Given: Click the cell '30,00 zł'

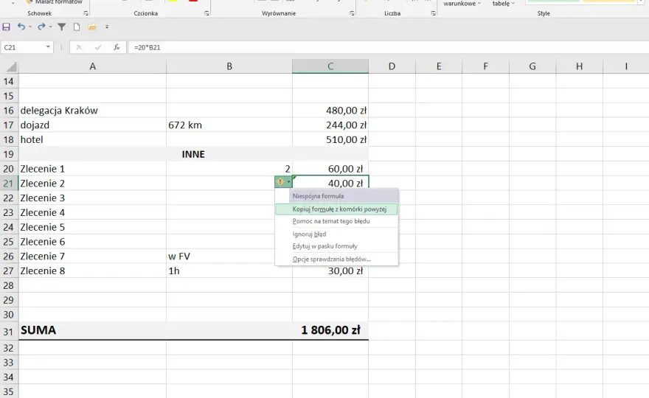Looking at the screenshot, I should [330, 271].
